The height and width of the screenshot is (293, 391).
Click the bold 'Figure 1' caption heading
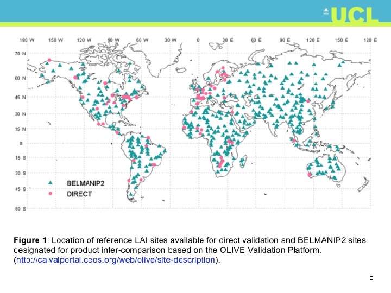30,240
